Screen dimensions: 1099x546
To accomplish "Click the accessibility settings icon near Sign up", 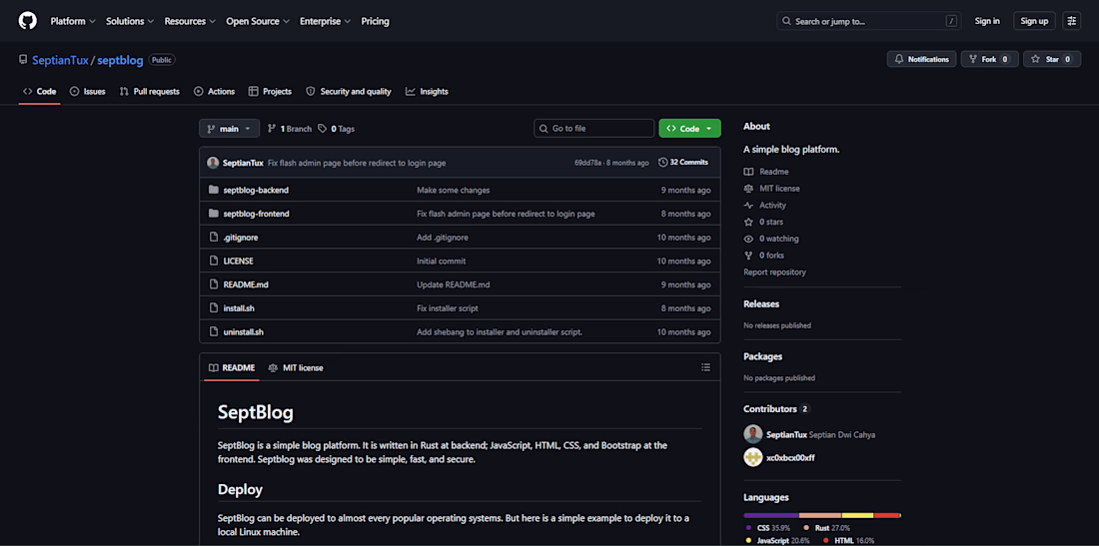I will tap(1072, 21).
